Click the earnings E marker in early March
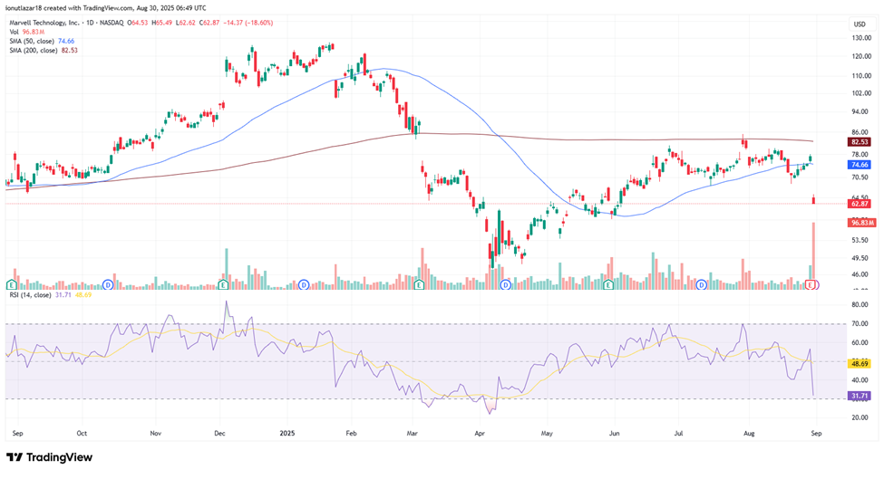Screen dimensions: 884x479 point(418,284)
